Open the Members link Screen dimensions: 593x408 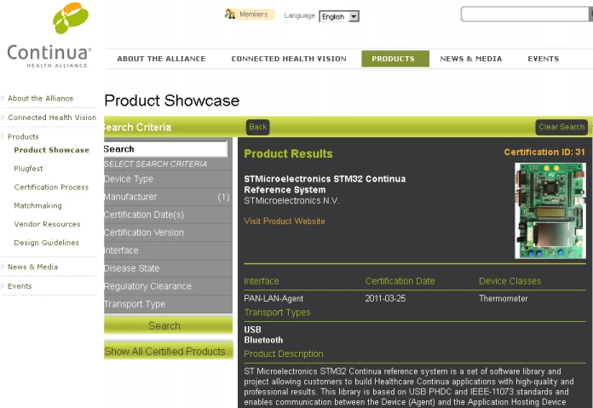pos(253,14)
